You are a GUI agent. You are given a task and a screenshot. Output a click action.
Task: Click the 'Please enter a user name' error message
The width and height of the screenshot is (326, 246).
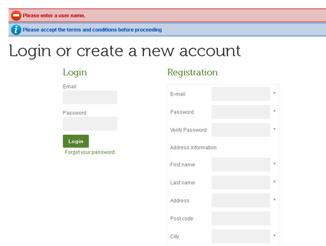pyautogui.click(x=54, y=16)
